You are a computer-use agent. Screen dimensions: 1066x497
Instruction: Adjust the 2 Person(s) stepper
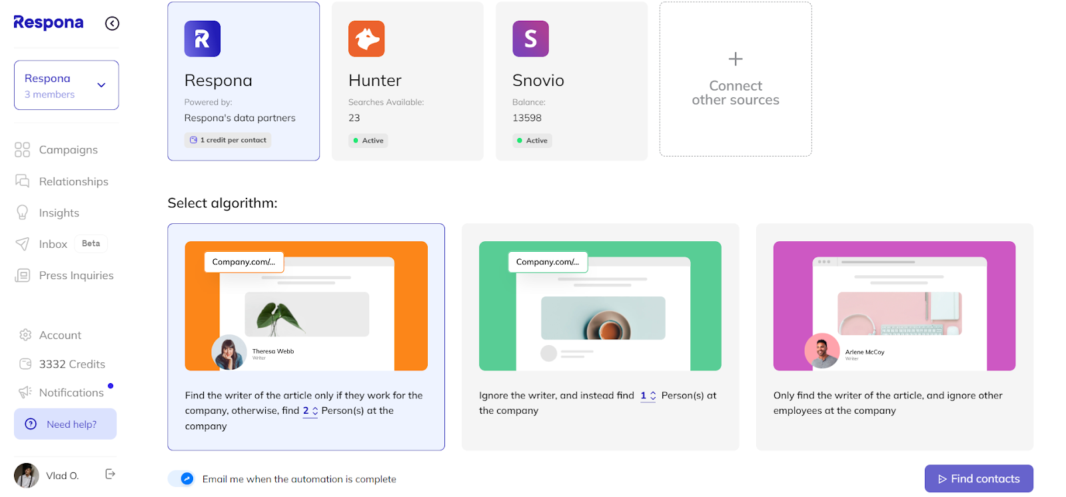(310, 411)
